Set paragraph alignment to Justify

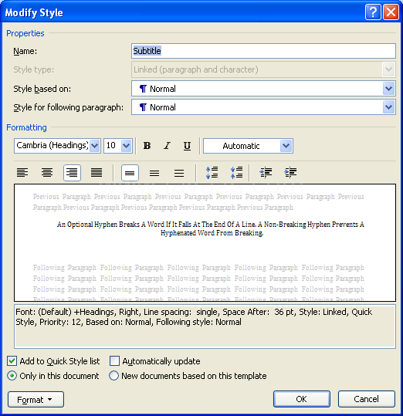[97, 173]
